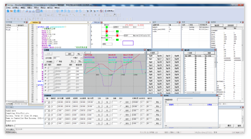Tick the axis 0 checkbox in manual motion
Image resolution: width=251 pixels, height=139 pixels.
tap(121, 102)
